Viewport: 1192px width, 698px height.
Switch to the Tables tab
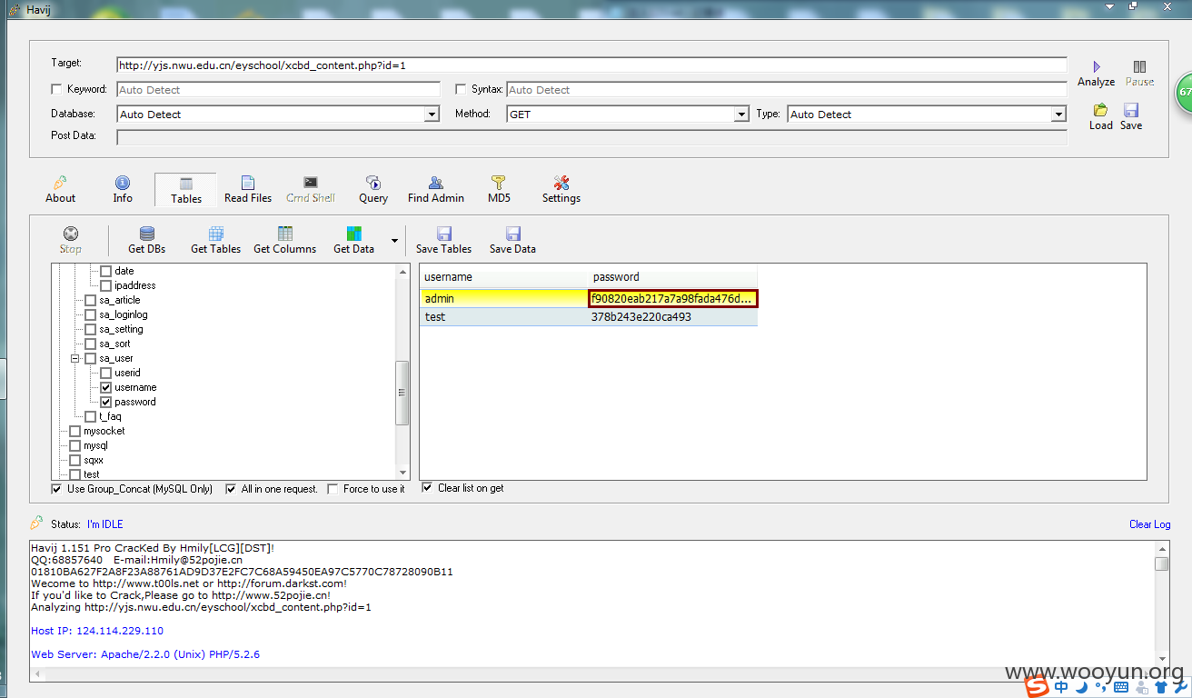[186, 189]
